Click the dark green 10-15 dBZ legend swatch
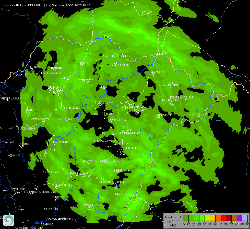This screenshot has width=250, height=229. (x=186, y=218)
